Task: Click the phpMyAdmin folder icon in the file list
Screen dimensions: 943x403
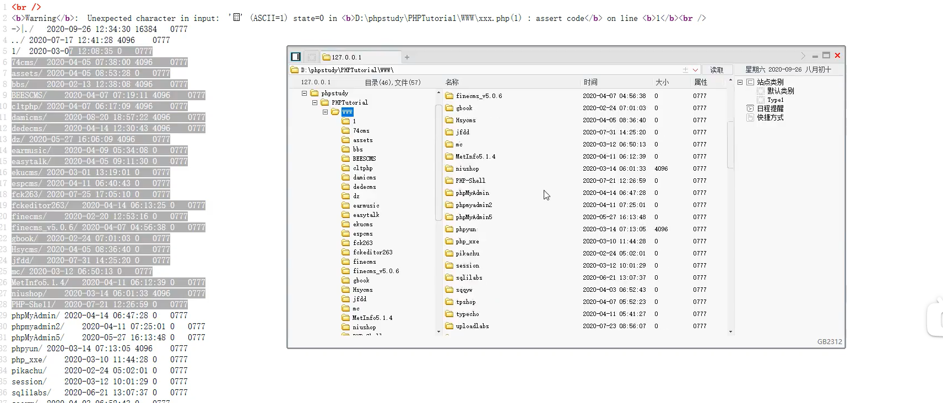Action: pyautogui.click(x=449, y=193)
